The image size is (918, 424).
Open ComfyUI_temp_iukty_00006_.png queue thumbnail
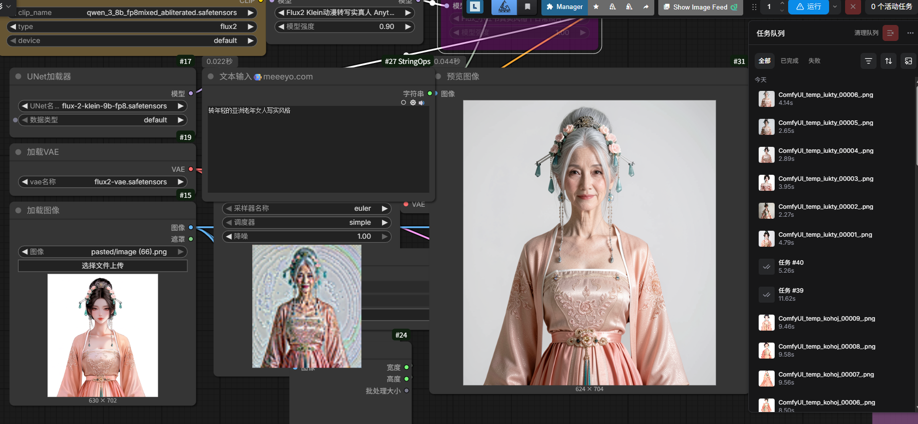click(766, 99)
